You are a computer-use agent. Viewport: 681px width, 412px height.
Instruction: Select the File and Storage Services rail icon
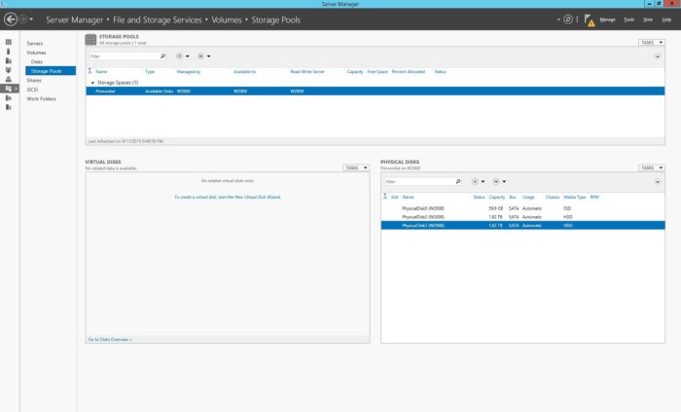click(9, 89)
